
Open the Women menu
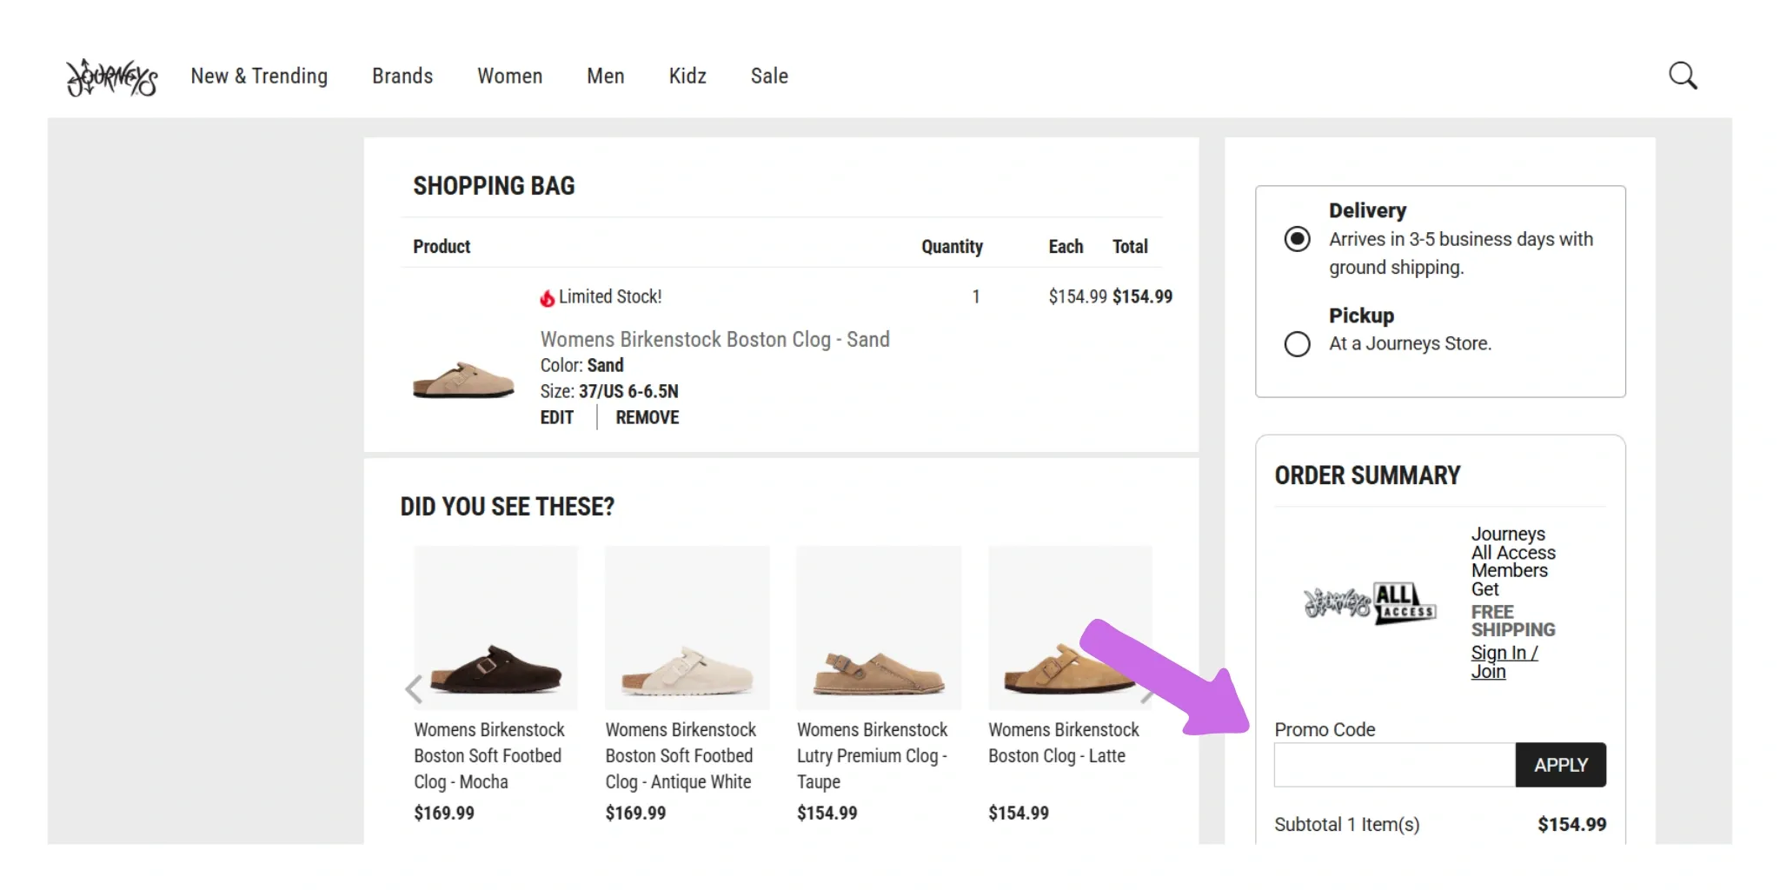[509, 76]
